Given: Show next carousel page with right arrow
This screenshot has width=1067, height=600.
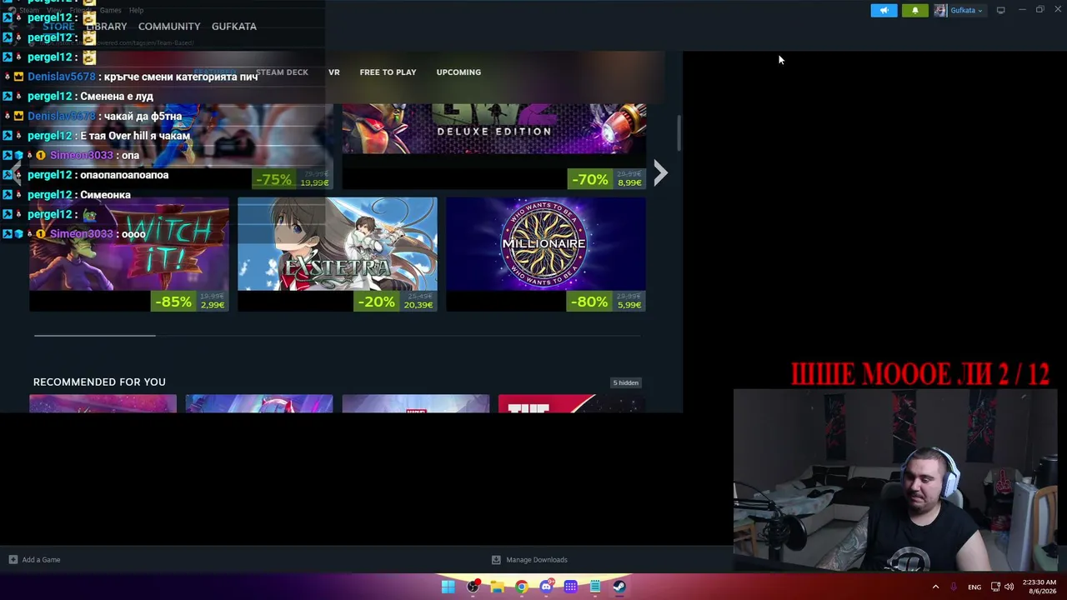Looking at the screenshot, I should [x=660, y=172].
